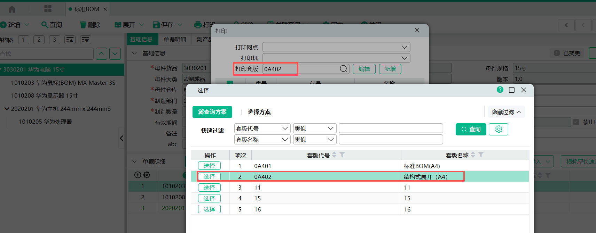Switch to 选择方案 tab
596x233 pixels.
[259, 112]
